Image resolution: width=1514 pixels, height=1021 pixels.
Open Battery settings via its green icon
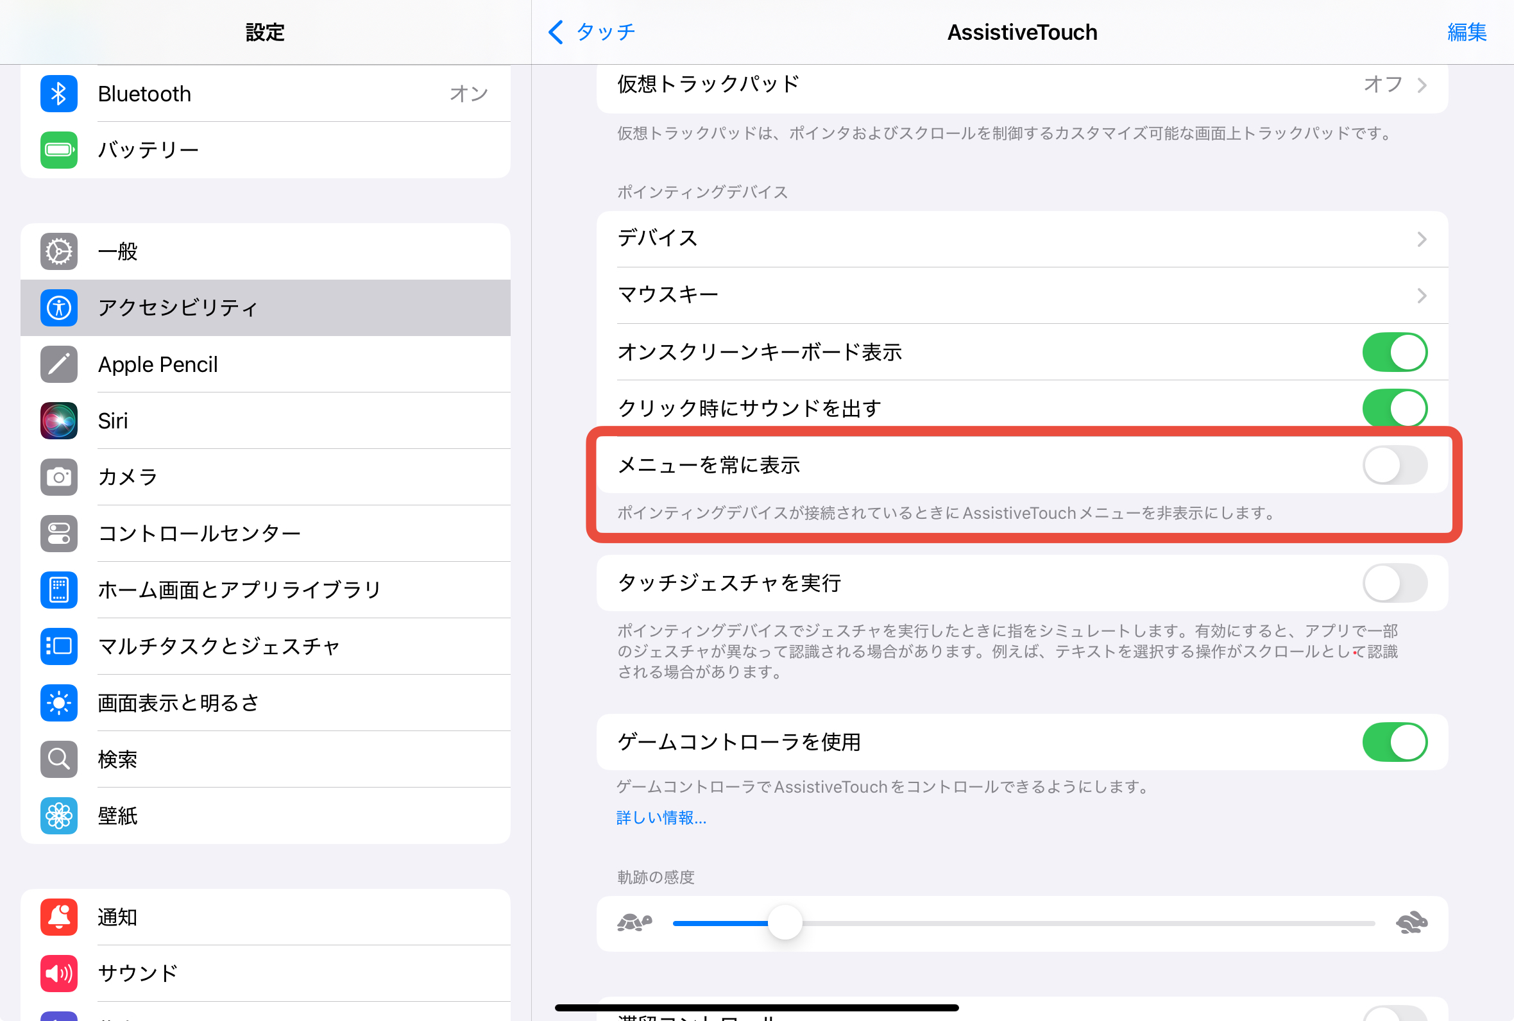58,150
